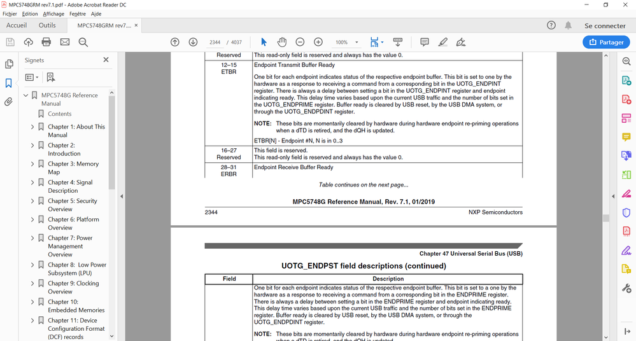Open the Create PDF tool in right pane
636x341 pixels.
[626, 99]
